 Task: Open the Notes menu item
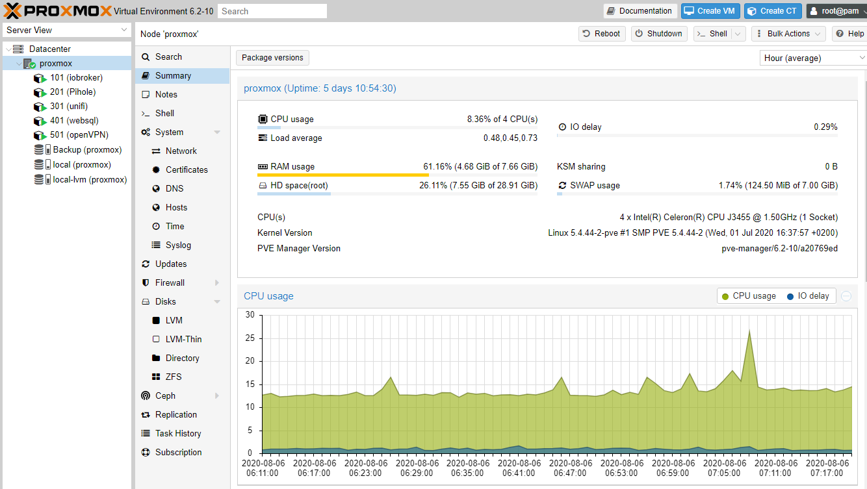pyautogui.click(x=183, y=94)
